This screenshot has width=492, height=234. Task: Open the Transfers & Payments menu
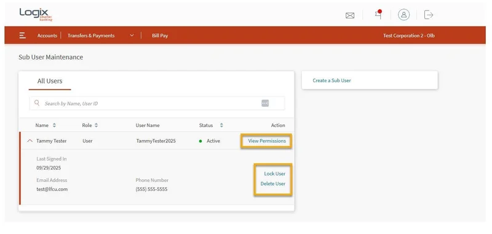[x=91, y=36]
